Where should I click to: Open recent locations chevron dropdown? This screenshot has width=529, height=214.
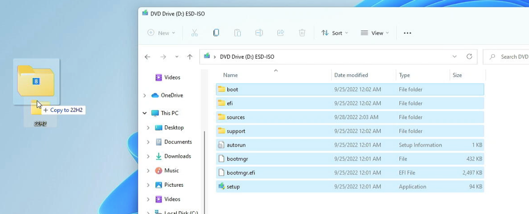point(177,57)
